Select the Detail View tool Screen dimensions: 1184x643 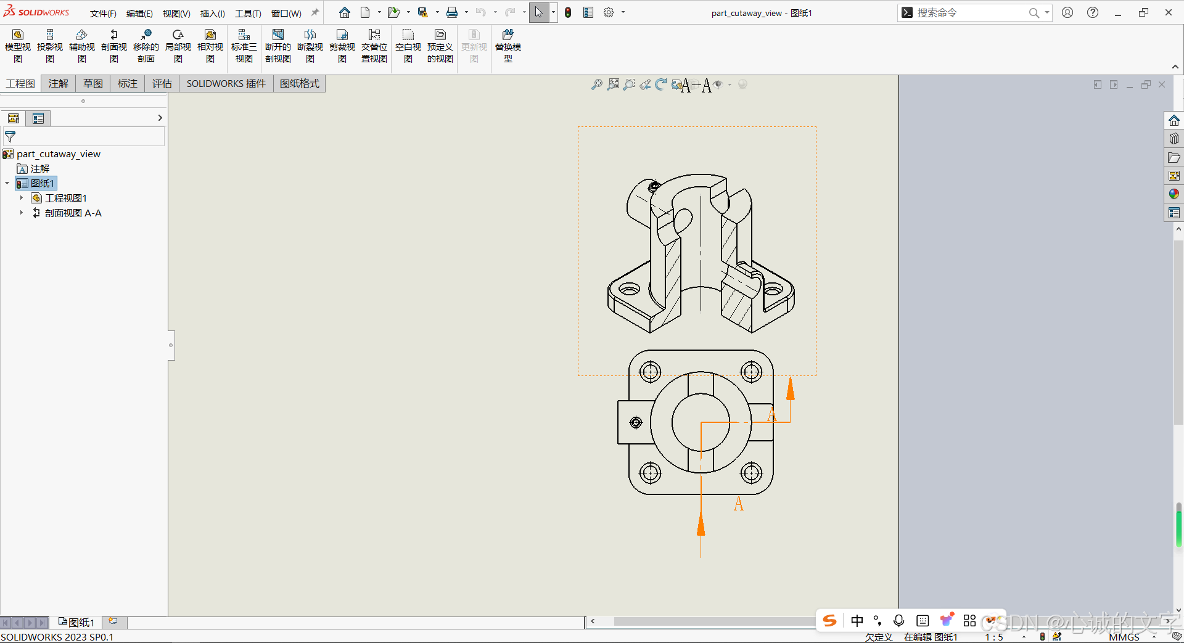[178, 46]
